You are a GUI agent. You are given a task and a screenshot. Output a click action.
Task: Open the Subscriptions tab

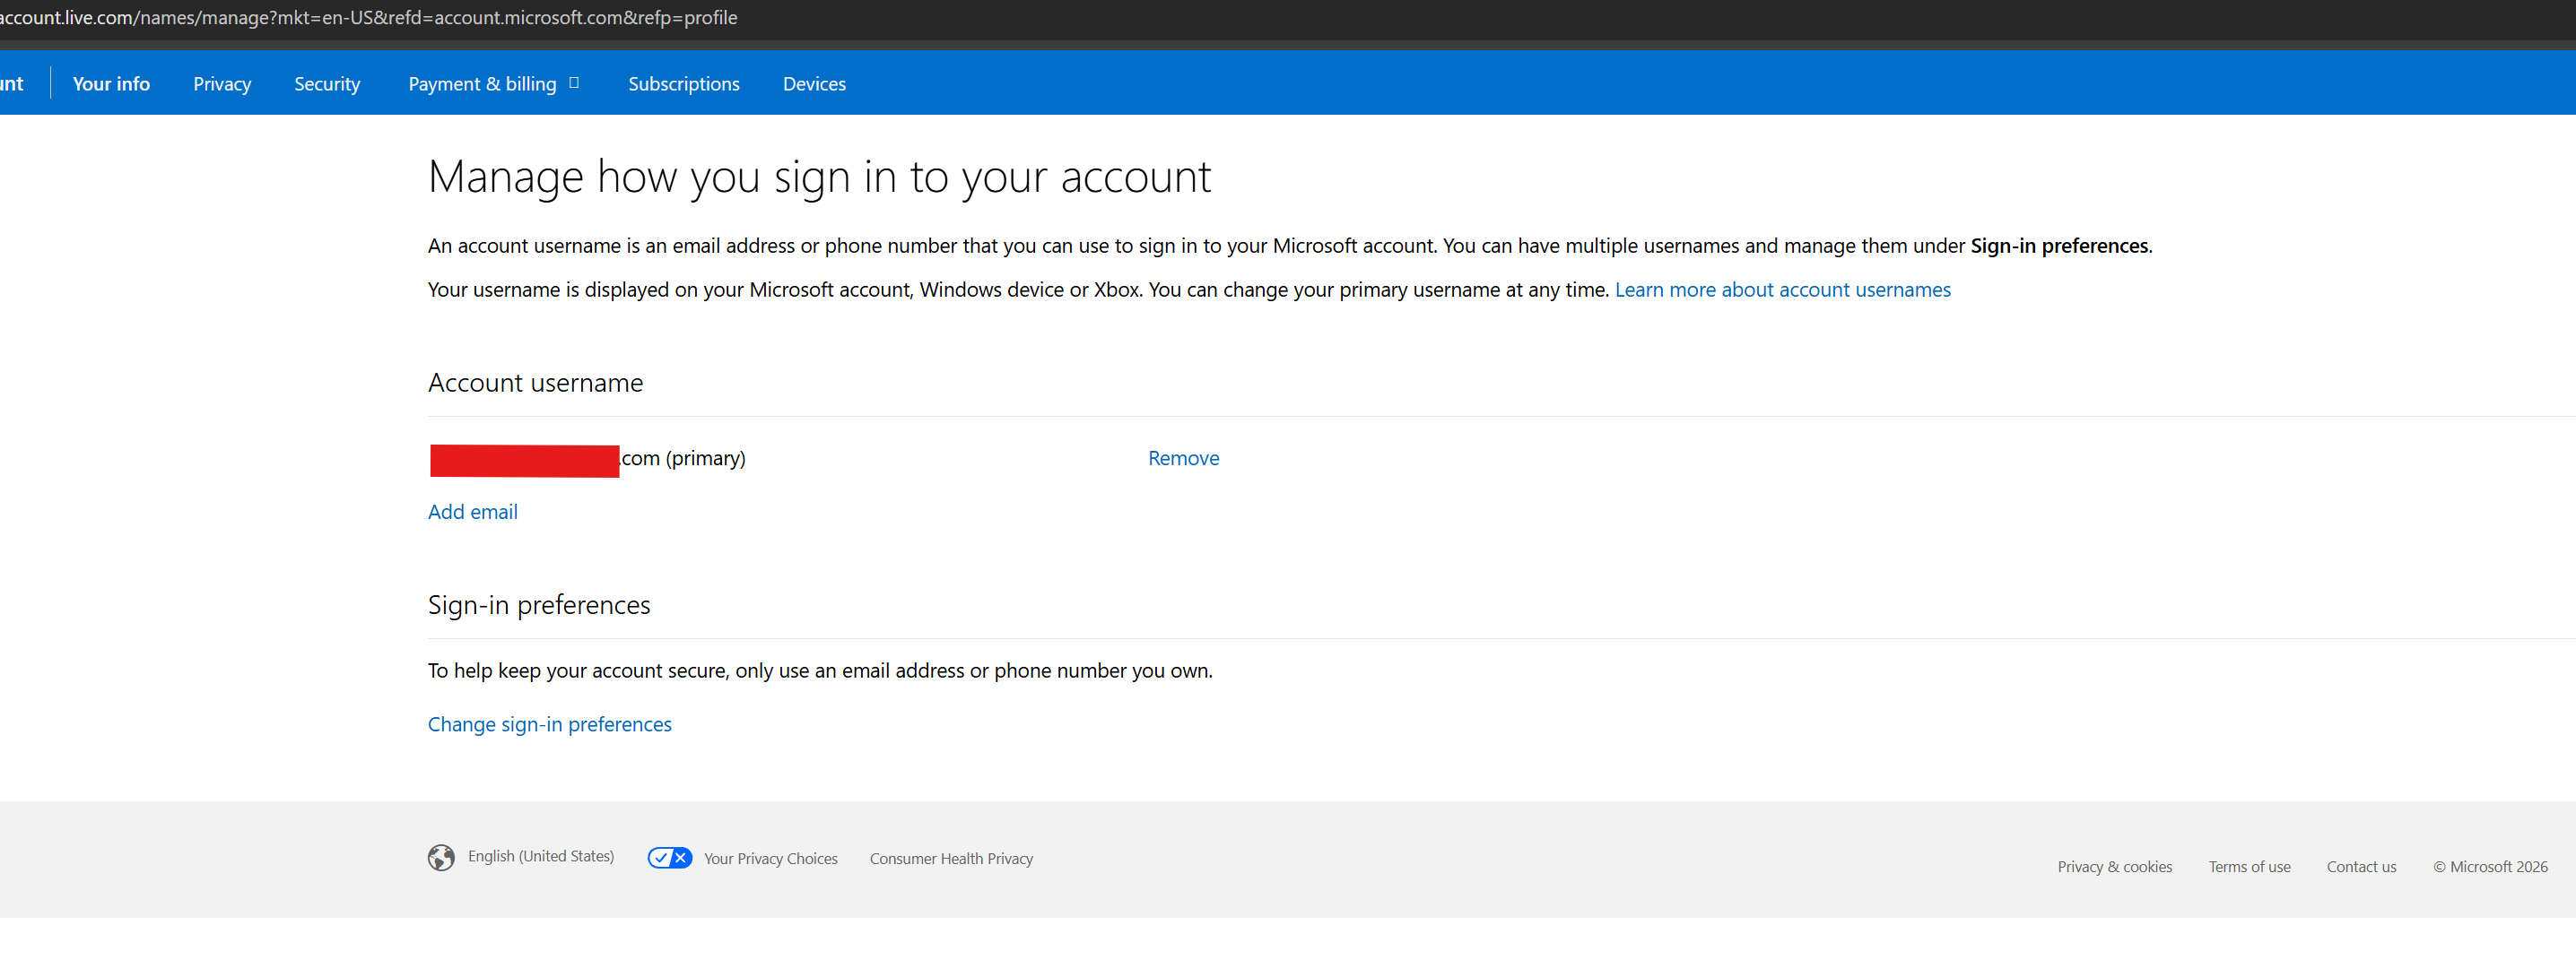[684, 84]
